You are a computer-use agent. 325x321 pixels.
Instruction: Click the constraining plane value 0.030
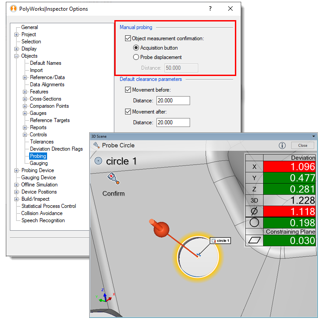pyautogui.click(x=289, y=241)
